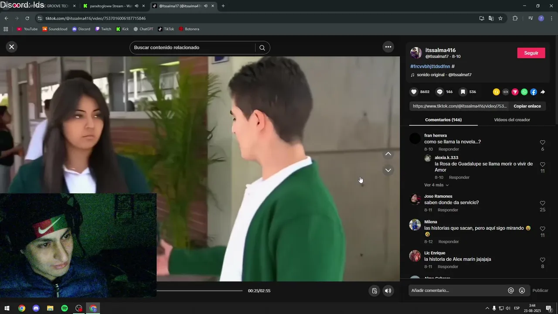Open the Botonera bookmark
This screenshot has width=558, height=314.
click(189, 29)
